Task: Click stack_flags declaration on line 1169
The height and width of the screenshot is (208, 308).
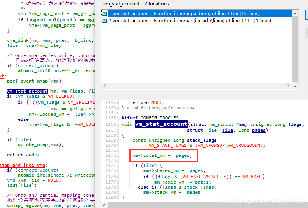Action: click(x=202, y=140)
